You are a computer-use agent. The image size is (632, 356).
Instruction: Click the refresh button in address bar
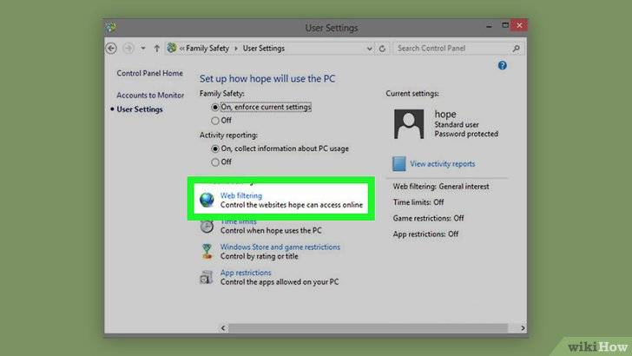pyautogui.click(x=384, y=49)
